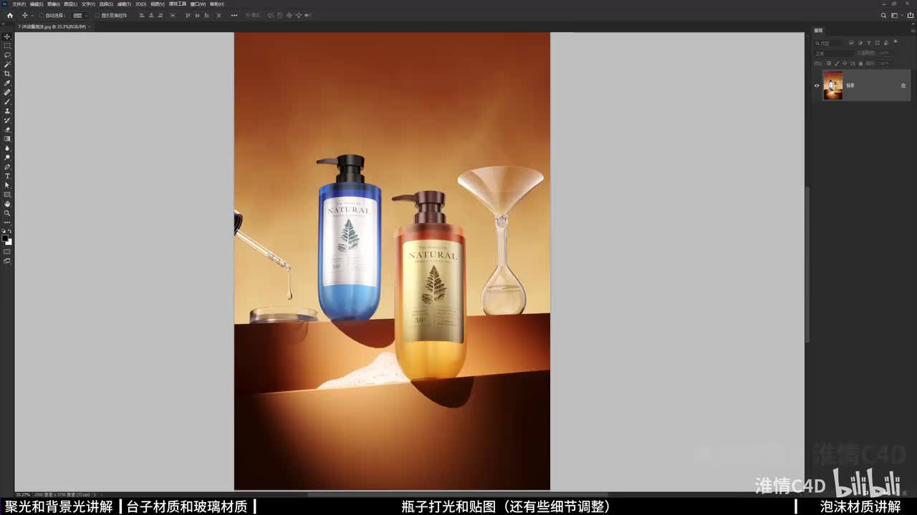This screenshot has height=515, width=917.
Task: Open the layer filter kind dropdown
Action: pos(830,43)
